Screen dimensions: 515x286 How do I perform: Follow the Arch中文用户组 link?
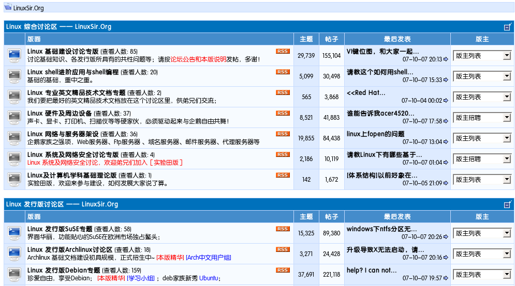209,258
